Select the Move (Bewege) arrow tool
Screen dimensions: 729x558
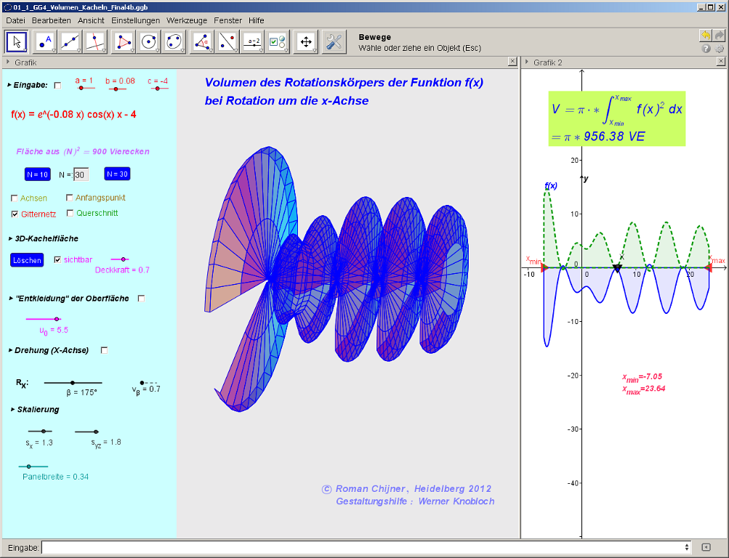pos(17,42)
